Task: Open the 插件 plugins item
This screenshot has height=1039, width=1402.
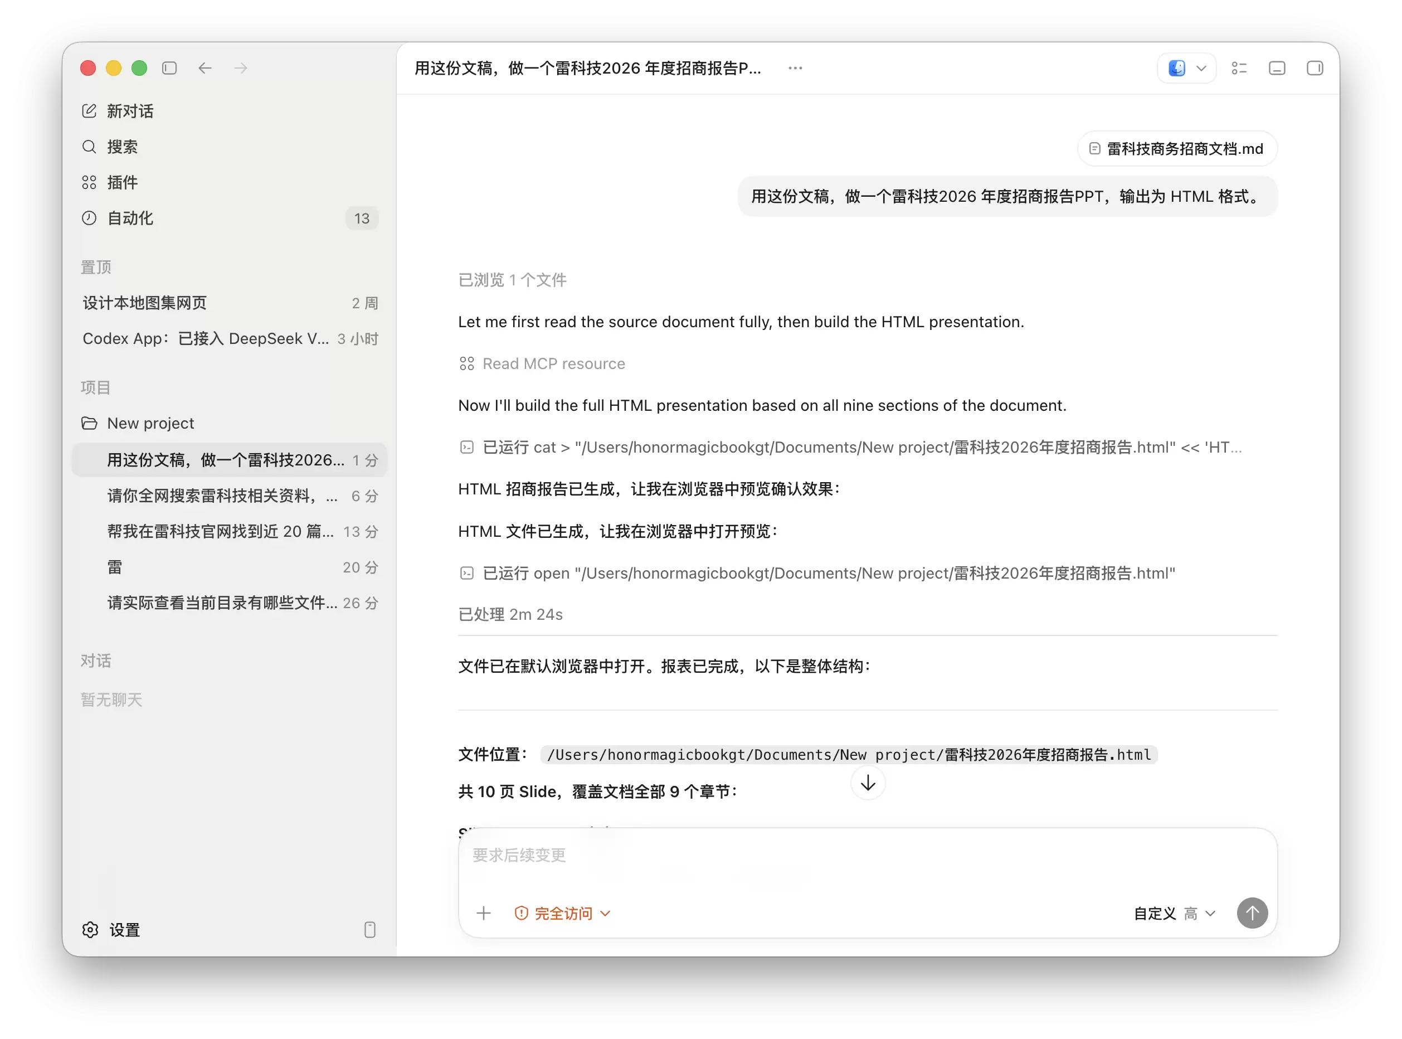Action: point(230,182)
